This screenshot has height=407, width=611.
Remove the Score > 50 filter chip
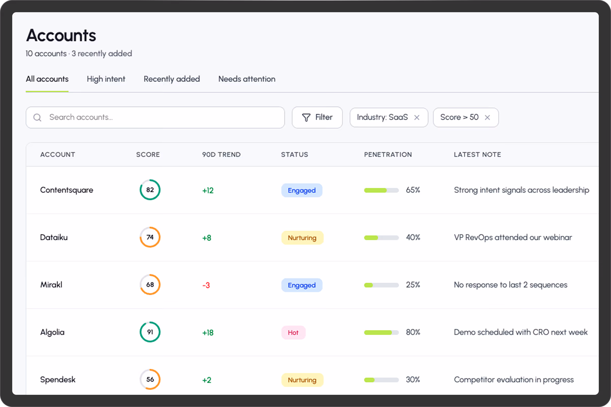pyautogui.click(x=487, y=118)
